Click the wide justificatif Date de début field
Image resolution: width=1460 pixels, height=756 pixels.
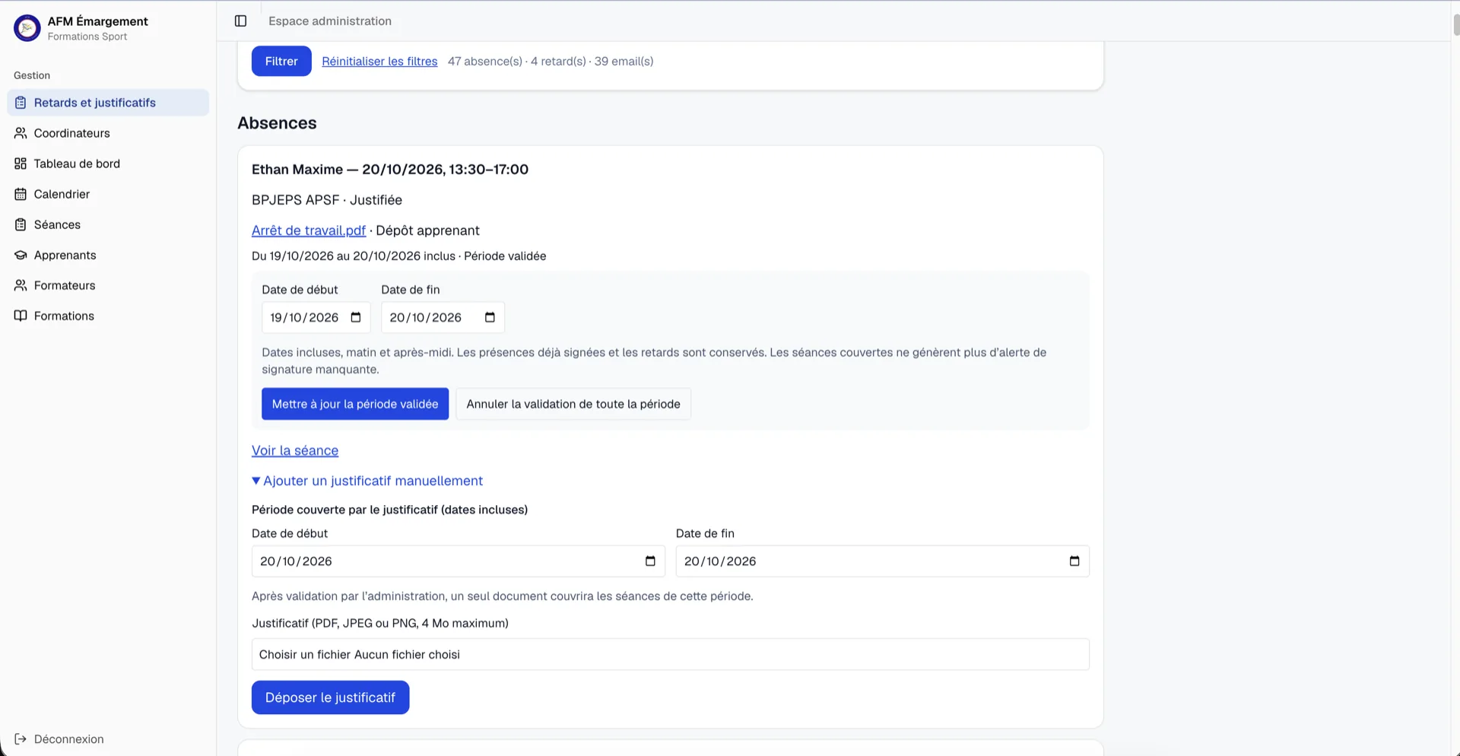(x=459, y=561)
